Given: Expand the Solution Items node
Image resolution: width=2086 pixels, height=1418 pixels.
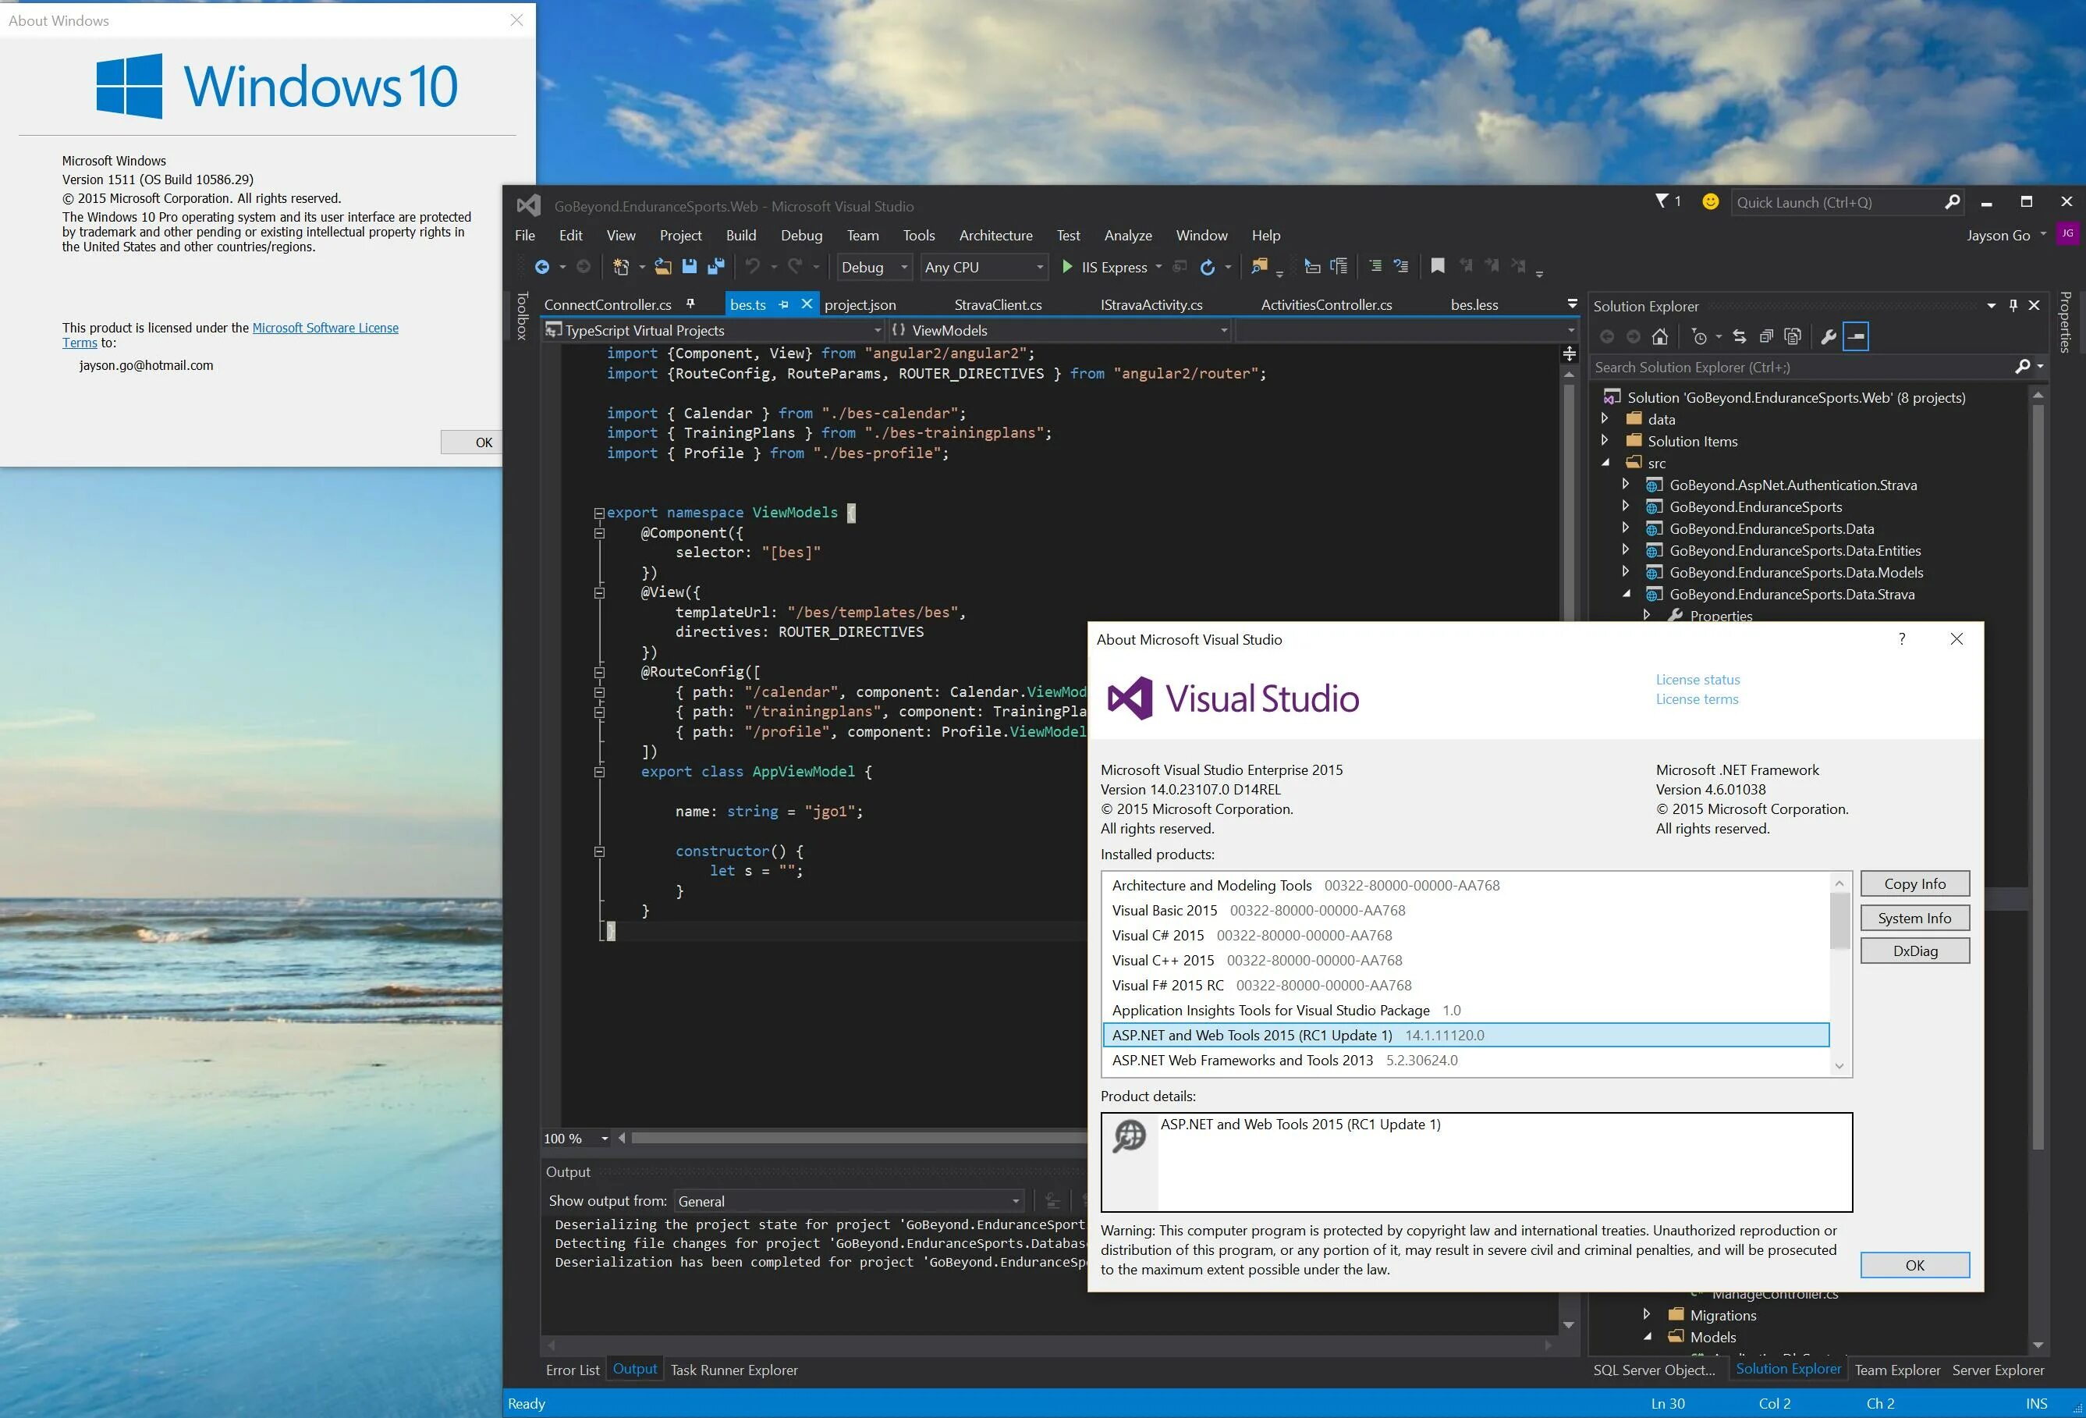Looking at the screenshot, I should (1605, 441).
